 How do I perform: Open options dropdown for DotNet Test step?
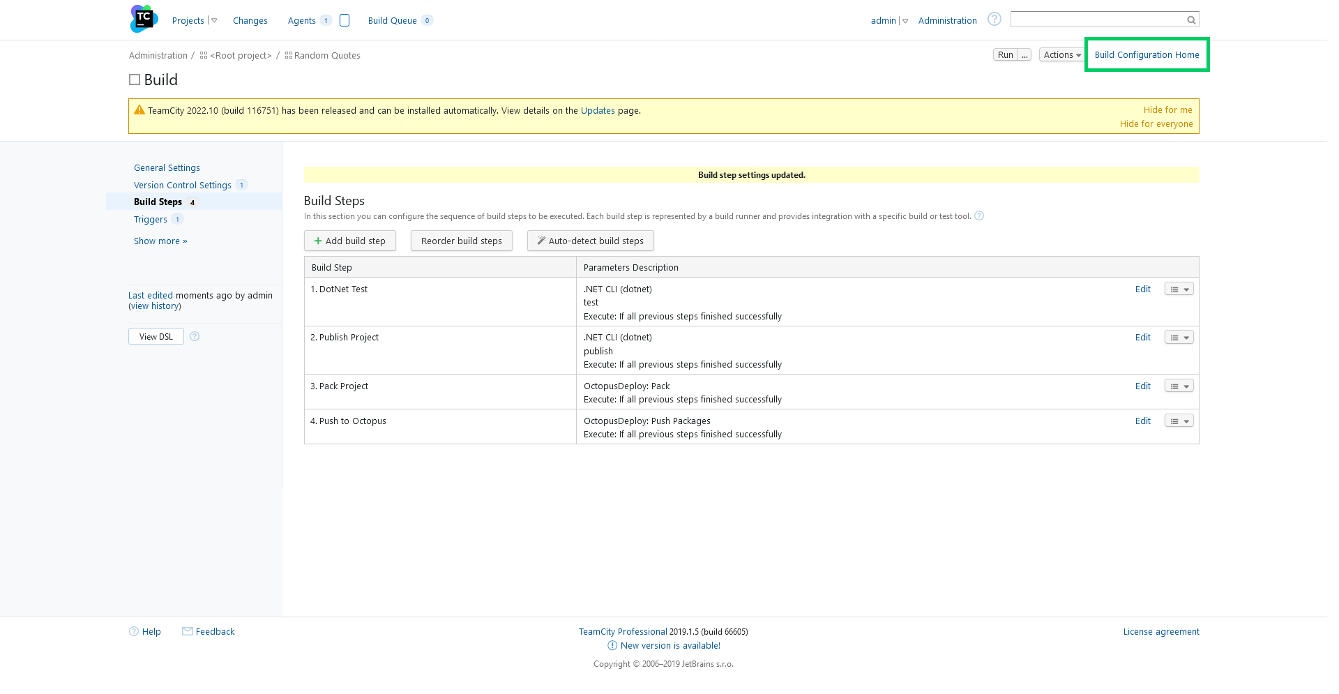tap(1179, 289)
